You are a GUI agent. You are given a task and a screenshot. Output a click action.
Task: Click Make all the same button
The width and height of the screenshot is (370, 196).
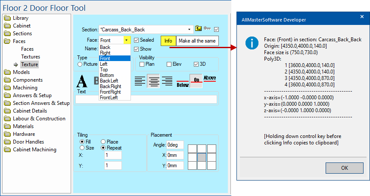197,41
